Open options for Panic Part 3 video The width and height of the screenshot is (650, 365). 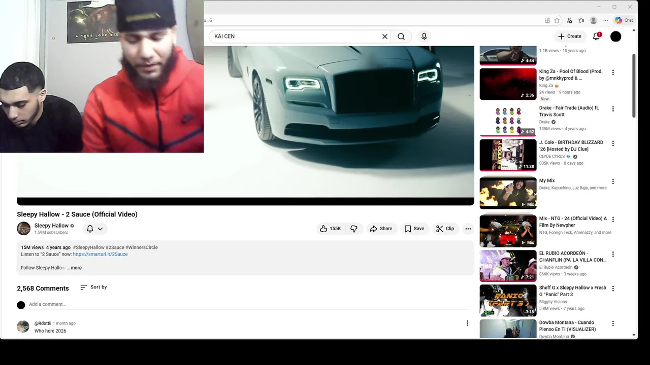tap(613, 289)
